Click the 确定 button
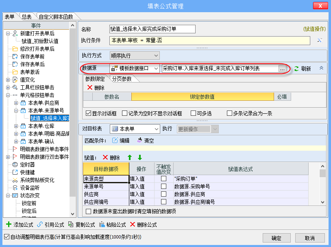Screen dimensions: 331x247 tap(277, 238)
